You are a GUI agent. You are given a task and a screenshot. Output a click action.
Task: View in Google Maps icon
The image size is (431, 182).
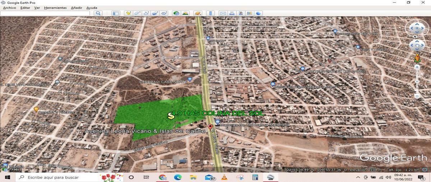tap(250, 13)
